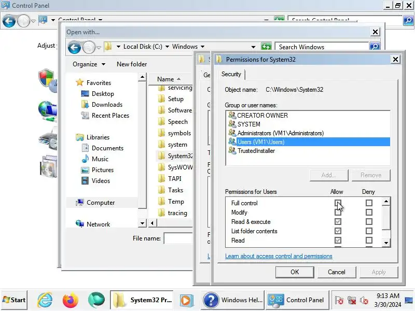Click the Search Windows magnifier icon
This screenshot has height=311, width=415.
coord(375,47)
